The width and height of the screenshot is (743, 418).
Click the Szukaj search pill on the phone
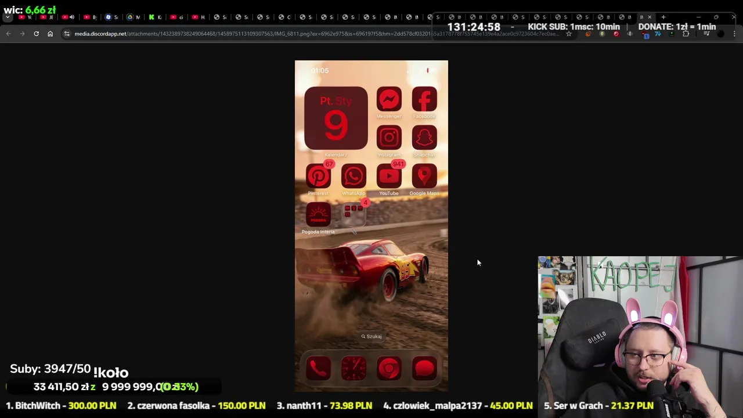coord(371,336)
